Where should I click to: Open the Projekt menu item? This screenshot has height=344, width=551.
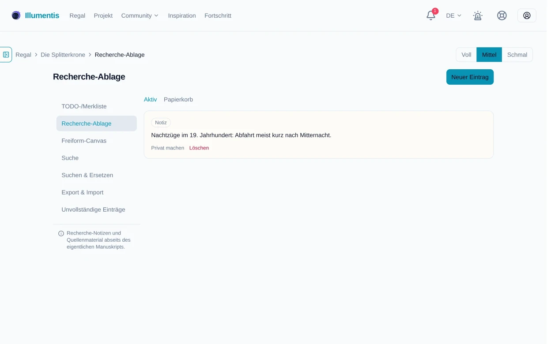104,15
